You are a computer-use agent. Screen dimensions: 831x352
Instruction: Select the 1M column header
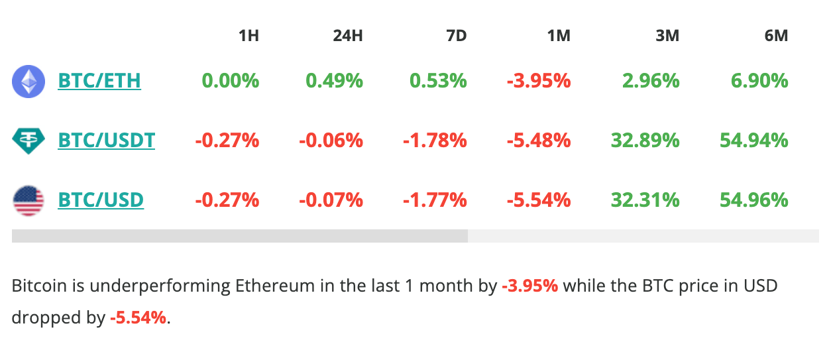(x=559, y=36)
